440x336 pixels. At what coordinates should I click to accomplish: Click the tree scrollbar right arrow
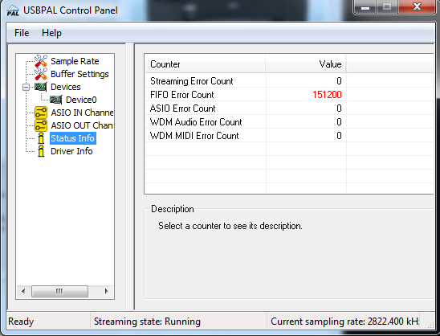pyautogui.click(x=106, y=291)
